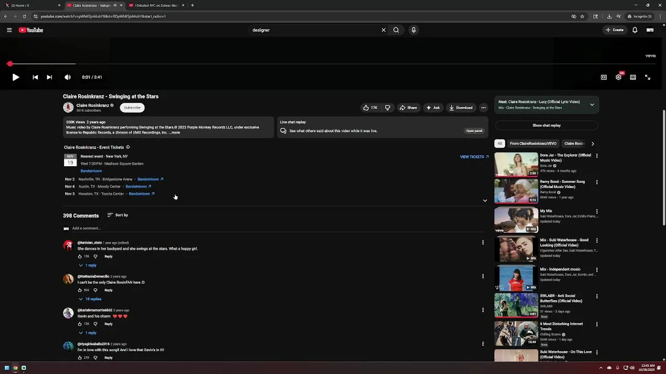This screenshot has width=666, height=374.
Task: Open Bandsintown link for Austin show
Action: 138,186
